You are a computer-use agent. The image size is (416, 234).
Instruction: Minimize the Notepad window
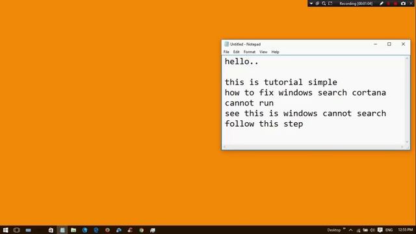point(376,44)
